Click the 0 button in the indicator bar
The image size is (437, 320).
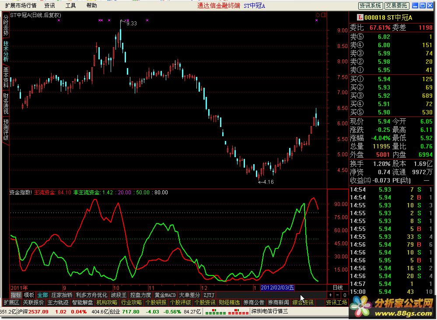(x=345, y=295)
